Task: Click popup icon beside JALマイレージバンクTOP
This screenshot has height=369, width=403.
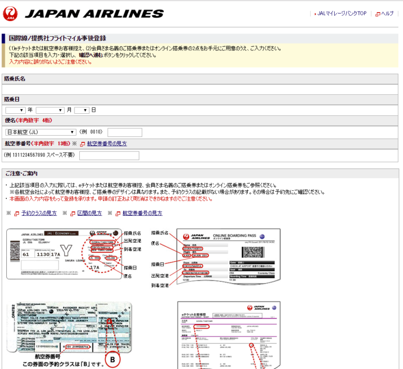Action: click(x=315, y=14)
